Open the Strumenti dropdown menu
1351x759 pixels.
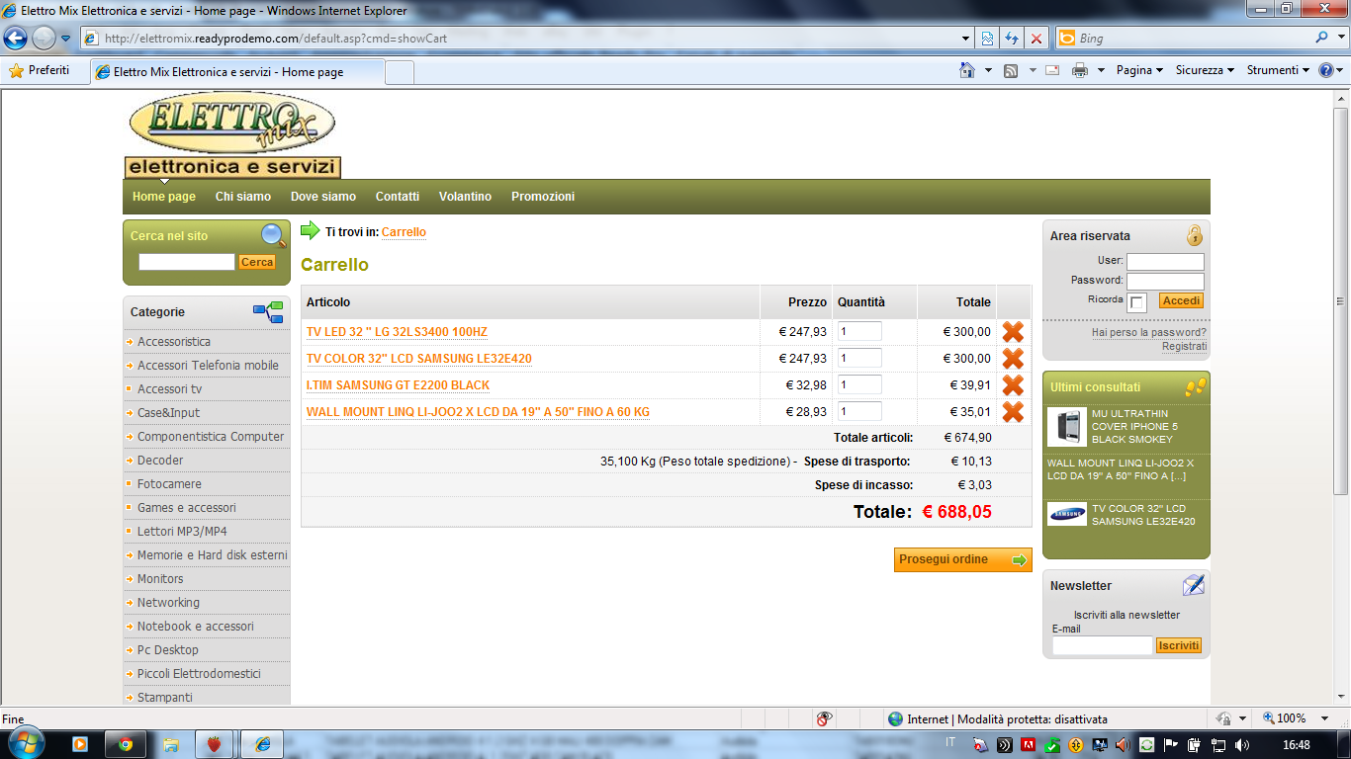1278,70
